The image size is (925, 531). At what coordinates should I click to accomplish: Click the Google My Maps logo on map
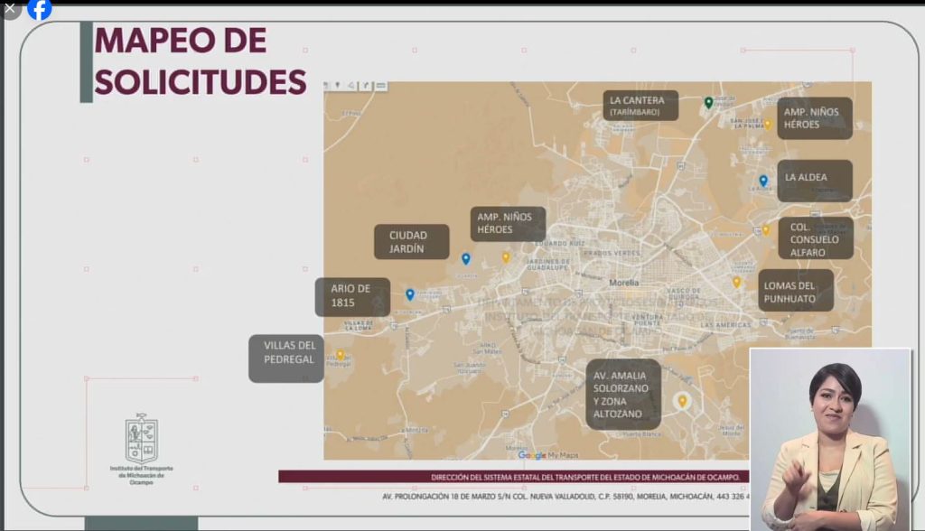[547, 454]
